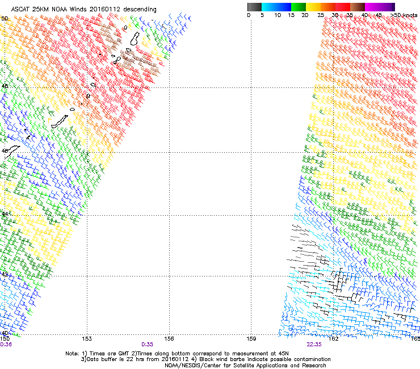Viewport: 420px width, 369px height.
Task: Click the coastline outline at the left edge near 46N
Action: (12, 151)
